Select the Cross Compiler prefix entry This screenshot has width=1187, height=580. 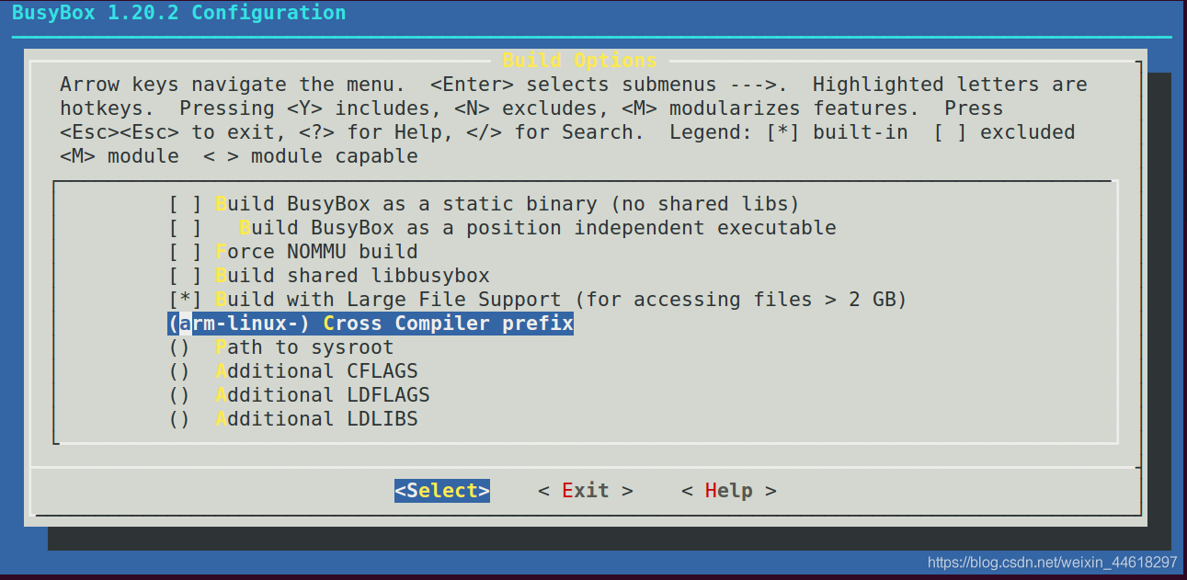(x=371, y=324)
